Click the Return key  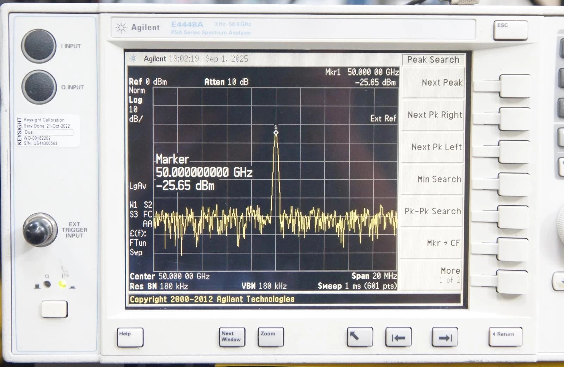click(505, 337)
